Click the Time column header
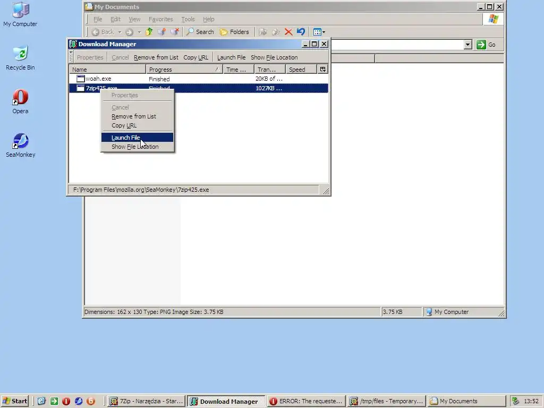The image size is (544, 408). 239,70
